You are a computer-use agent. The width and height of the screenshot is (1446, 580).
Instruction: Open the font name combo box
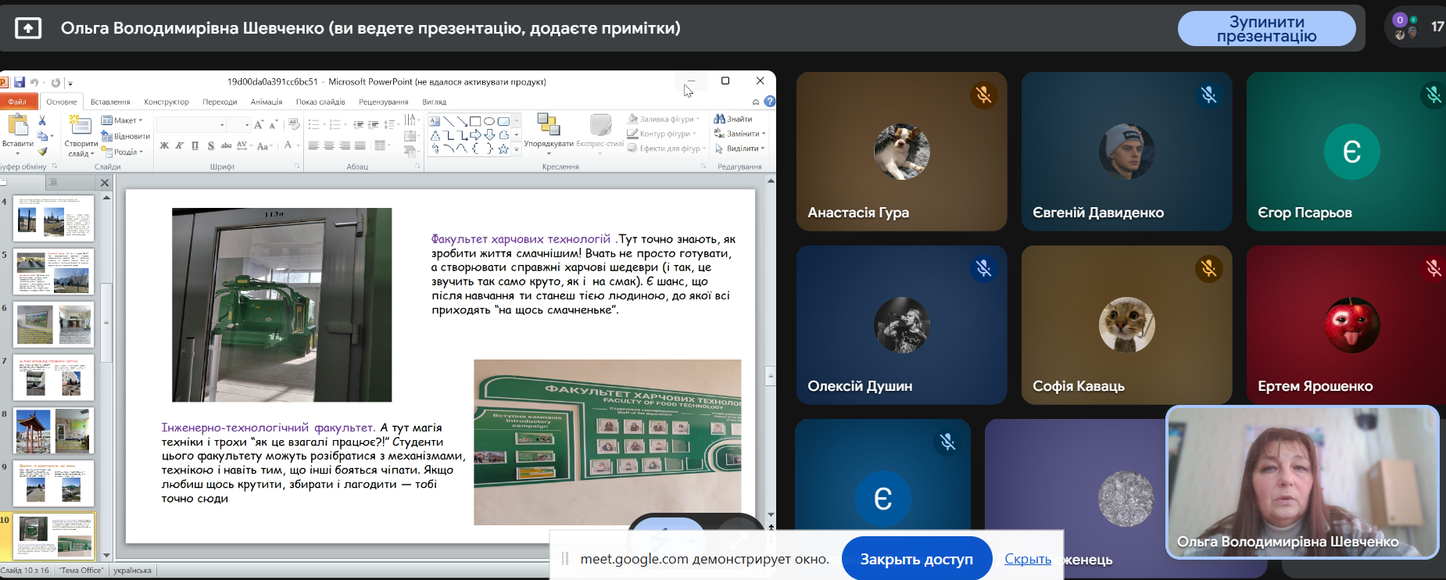coord(191,125)
